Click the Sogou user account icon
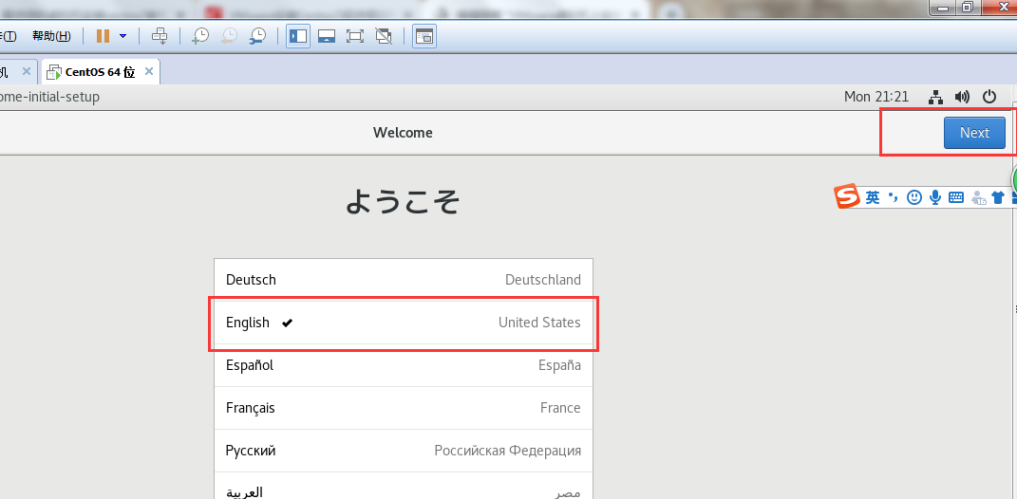The width and height of the screenshot is (1017, 499). click(979, 197)
